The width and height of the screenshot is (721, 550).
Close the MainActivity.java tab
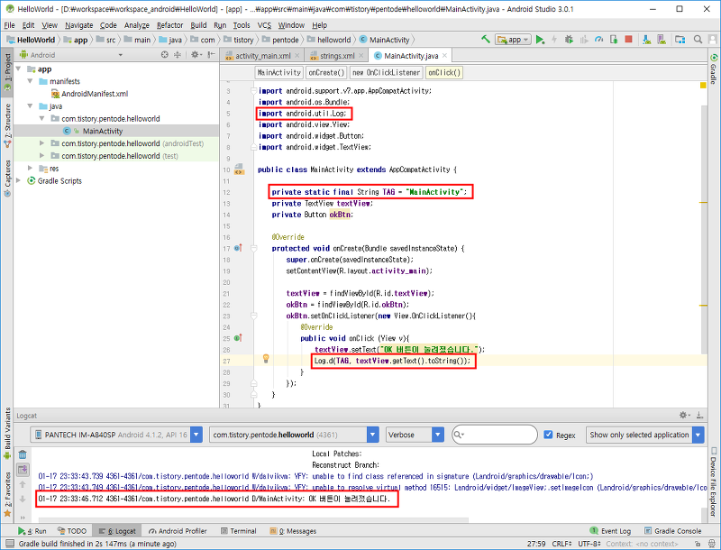click(444, 56)
